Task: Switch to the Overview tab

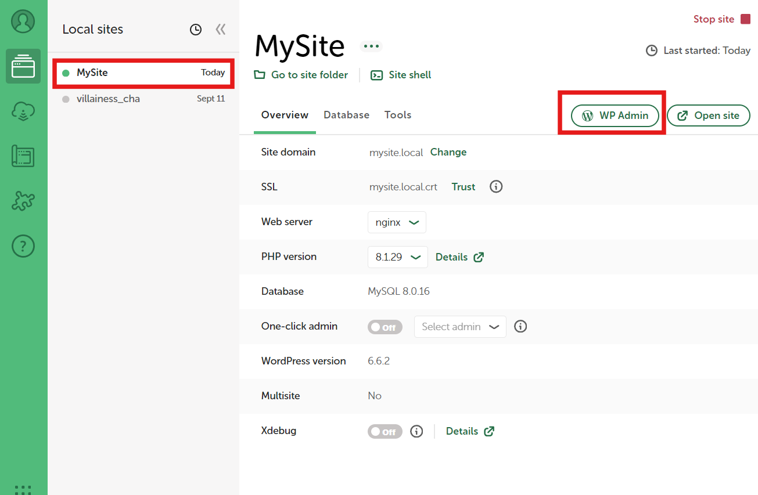Action: click(x=285, y=115)
